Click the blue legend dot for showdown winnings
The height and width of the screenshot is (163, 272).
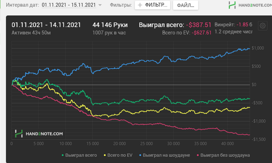tap(140, 155)
